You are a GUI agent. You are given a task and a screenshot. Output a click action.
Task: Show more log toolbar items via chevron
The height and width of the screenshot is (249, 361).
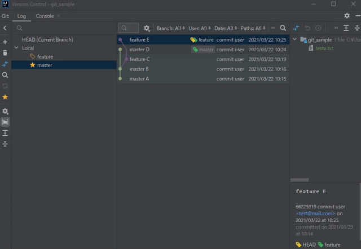click(x=273, y=28)
